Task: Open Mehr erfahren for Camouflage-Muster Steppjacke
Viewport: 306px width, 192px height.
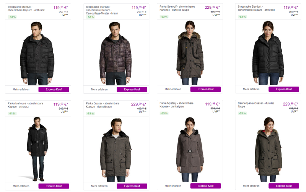Action: pos(99,89)
